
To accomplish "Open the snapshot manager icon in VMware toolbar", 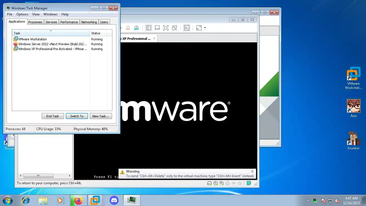I will click(x=136, y=28).
